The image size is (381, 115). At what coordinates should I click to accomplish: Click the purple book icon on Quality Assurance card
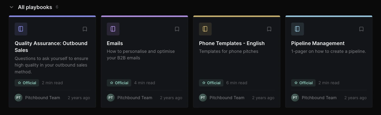(21, 29)
